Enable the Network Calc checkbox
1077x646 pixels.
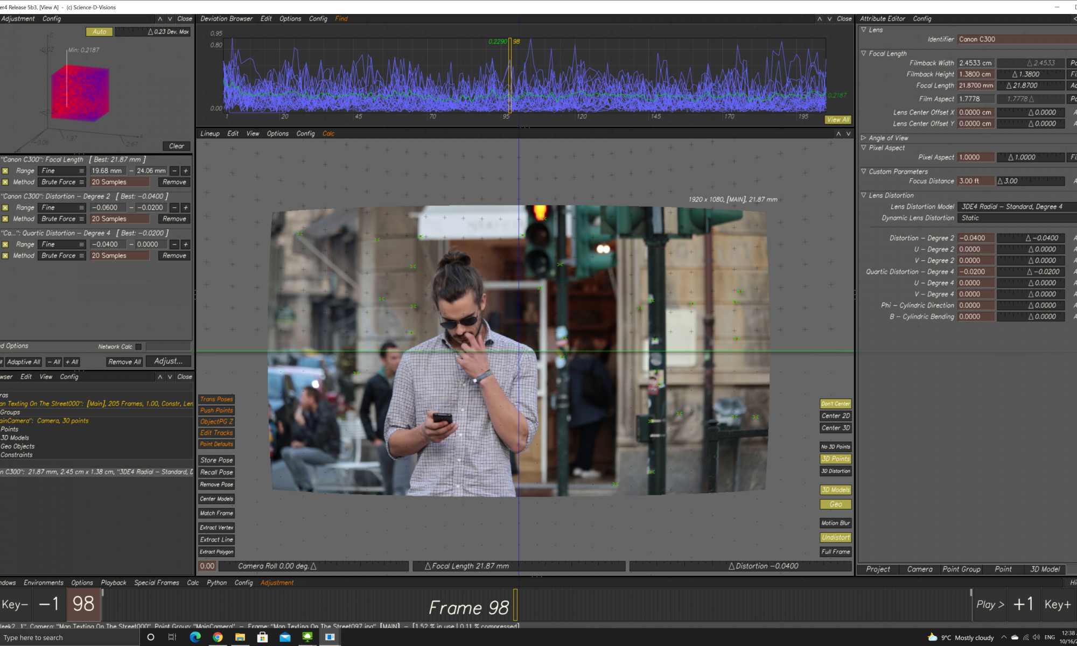point(138,347)
